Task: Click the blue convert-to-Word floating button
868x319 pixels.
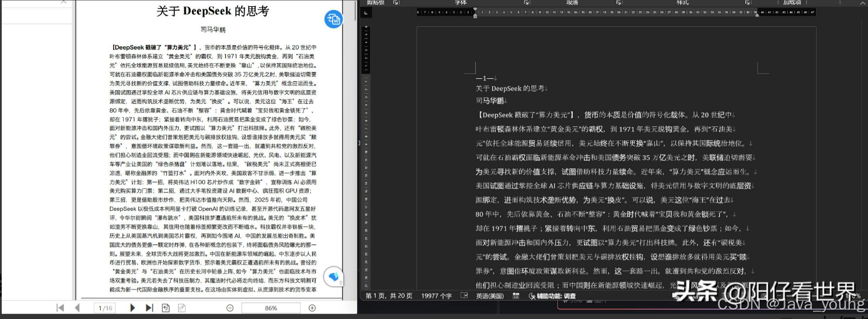Action: point(333,19)
